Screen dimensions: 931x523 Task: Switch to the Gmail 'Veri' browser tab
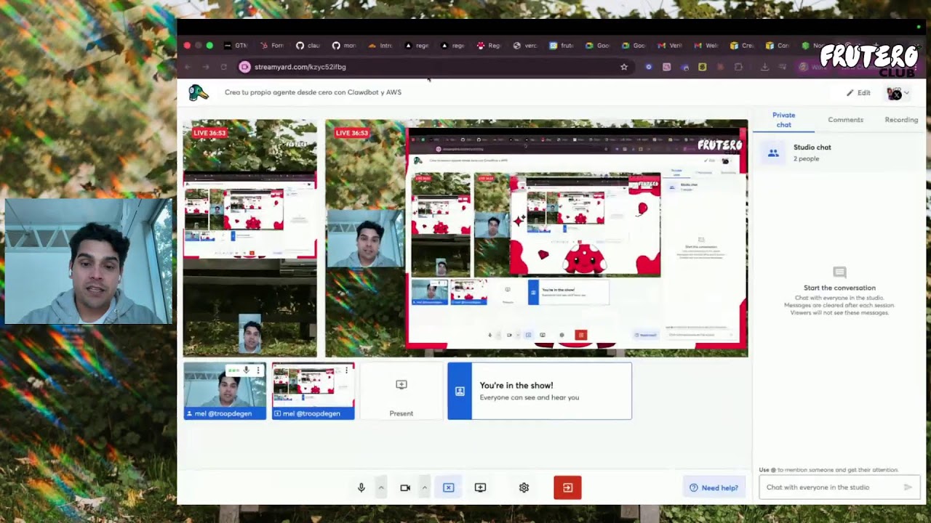coord(671,46)
